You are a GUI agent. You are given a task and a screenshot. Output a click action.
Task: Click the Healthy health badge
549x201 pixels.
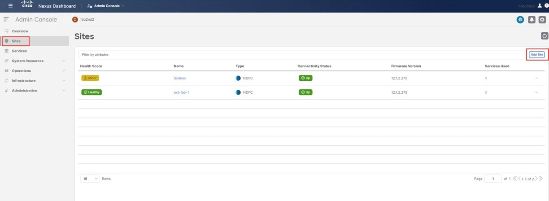coord(91,92)
